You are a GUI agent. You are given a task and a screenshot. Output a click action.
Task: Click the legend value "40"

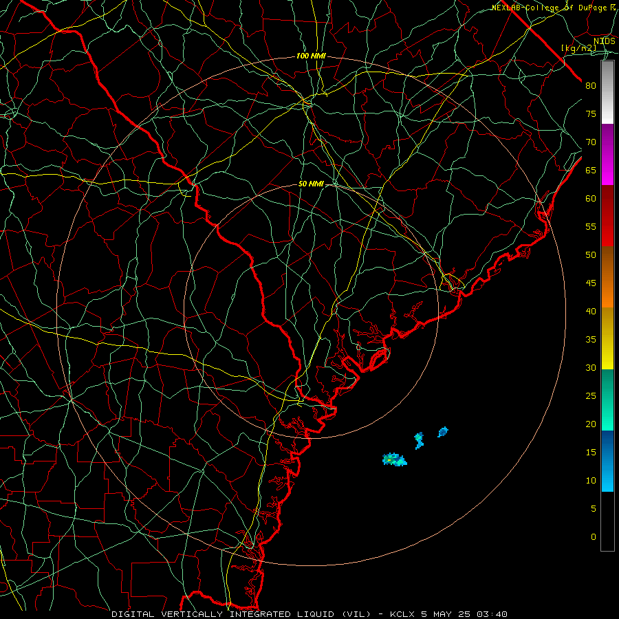(591, 311)
